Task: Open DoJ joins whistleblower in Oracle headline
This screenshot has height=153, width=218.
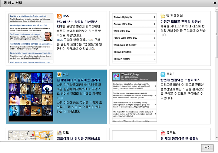Action: tap(28, 16)
